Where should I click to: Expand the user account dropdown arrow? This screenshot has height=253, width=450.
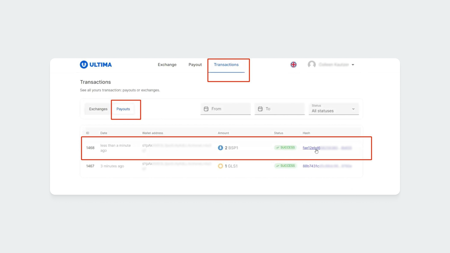click(353, 65)
